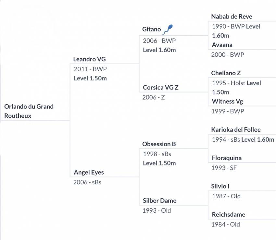Click the Avaana mare name
The height and width of the screenshot is (240, 276).
click(222, 45)
